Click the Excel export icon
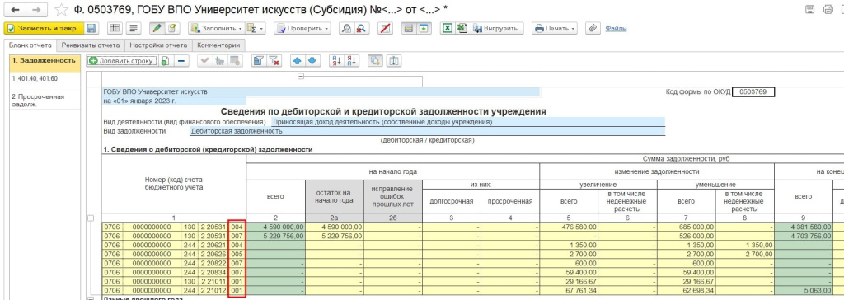This screenshot has height=300, width=844. coord(447,29)
